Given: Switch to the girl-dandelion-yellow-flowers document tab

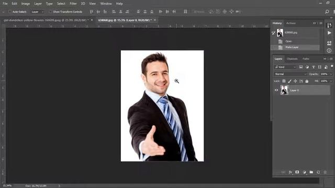Looking at the screenshot, I should [46, 20].
